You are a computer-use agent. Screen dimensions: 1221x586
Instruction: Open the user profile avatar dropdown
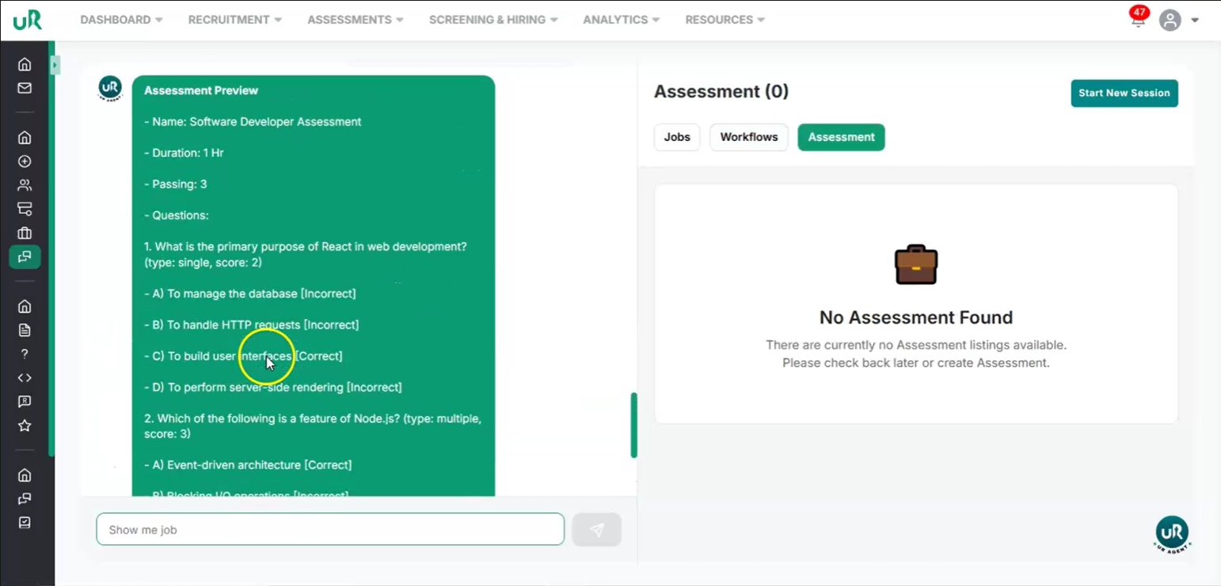coord(1178,20)
